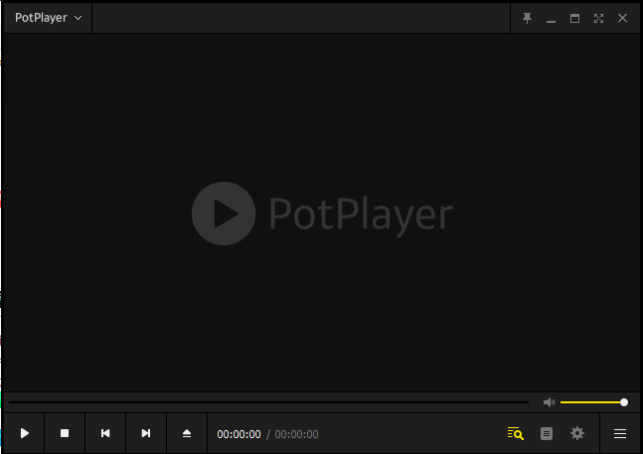This screenshot has width=643, height=454.
Task: Click the yellow volume slider
Action: point(593,402)
